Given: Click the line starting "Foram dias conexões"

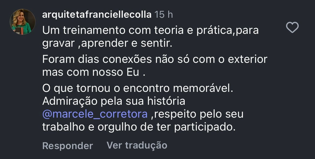Looking at the screenshot, I should pos(155,59).
